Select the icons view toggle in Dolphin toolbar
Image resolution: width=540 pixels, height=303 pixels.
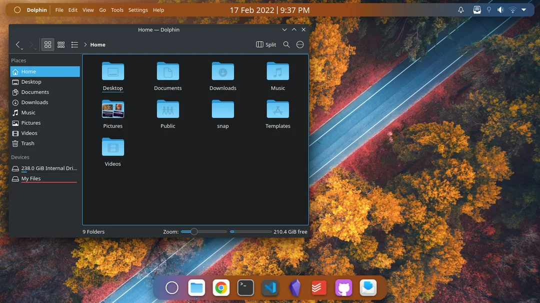click(47, 44)
